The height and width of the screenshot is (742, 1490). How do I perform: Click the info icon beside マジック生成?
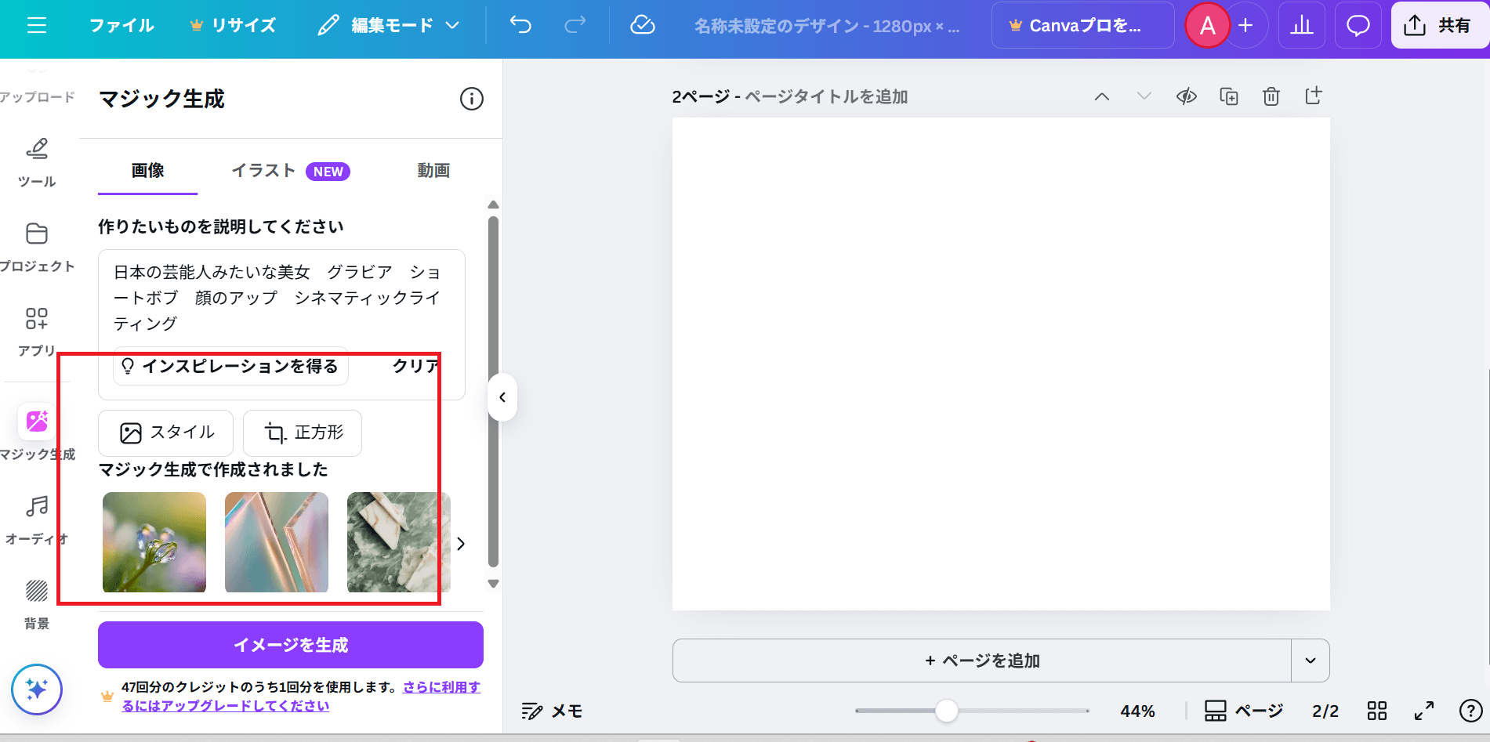[471, 99]
